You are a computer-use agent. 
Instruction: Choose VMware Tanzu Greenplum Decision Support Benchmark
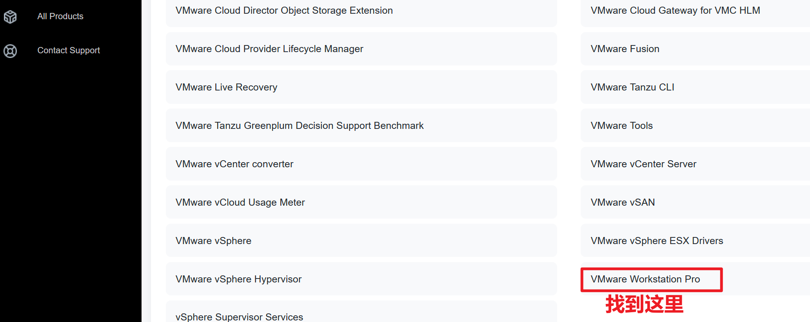pyautogui.click(x=300, y=126)
